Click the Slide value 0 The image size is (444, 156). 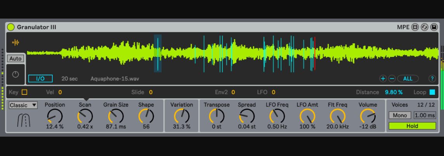click(x=151, y=92)
